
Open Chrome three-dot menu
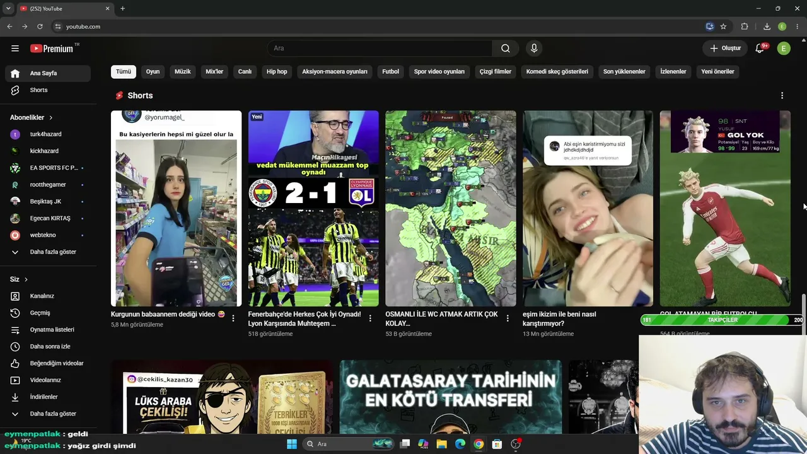point(798,26)
